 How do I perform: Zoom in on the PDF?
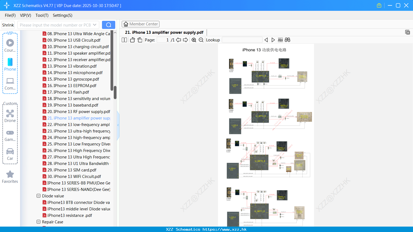(194, 40)
